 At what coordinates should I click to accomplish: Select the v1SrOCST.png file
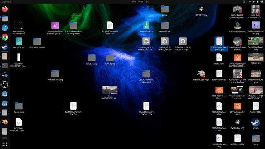tap(201, 11)
